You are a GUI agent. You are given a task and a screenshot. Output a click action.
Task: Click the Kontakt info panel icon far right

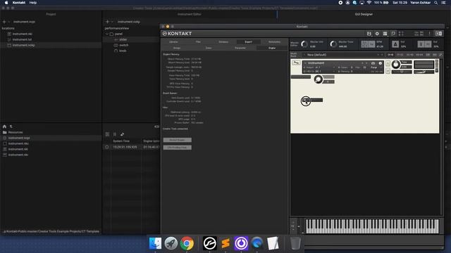pyautogui.click(x=438, y=34)
